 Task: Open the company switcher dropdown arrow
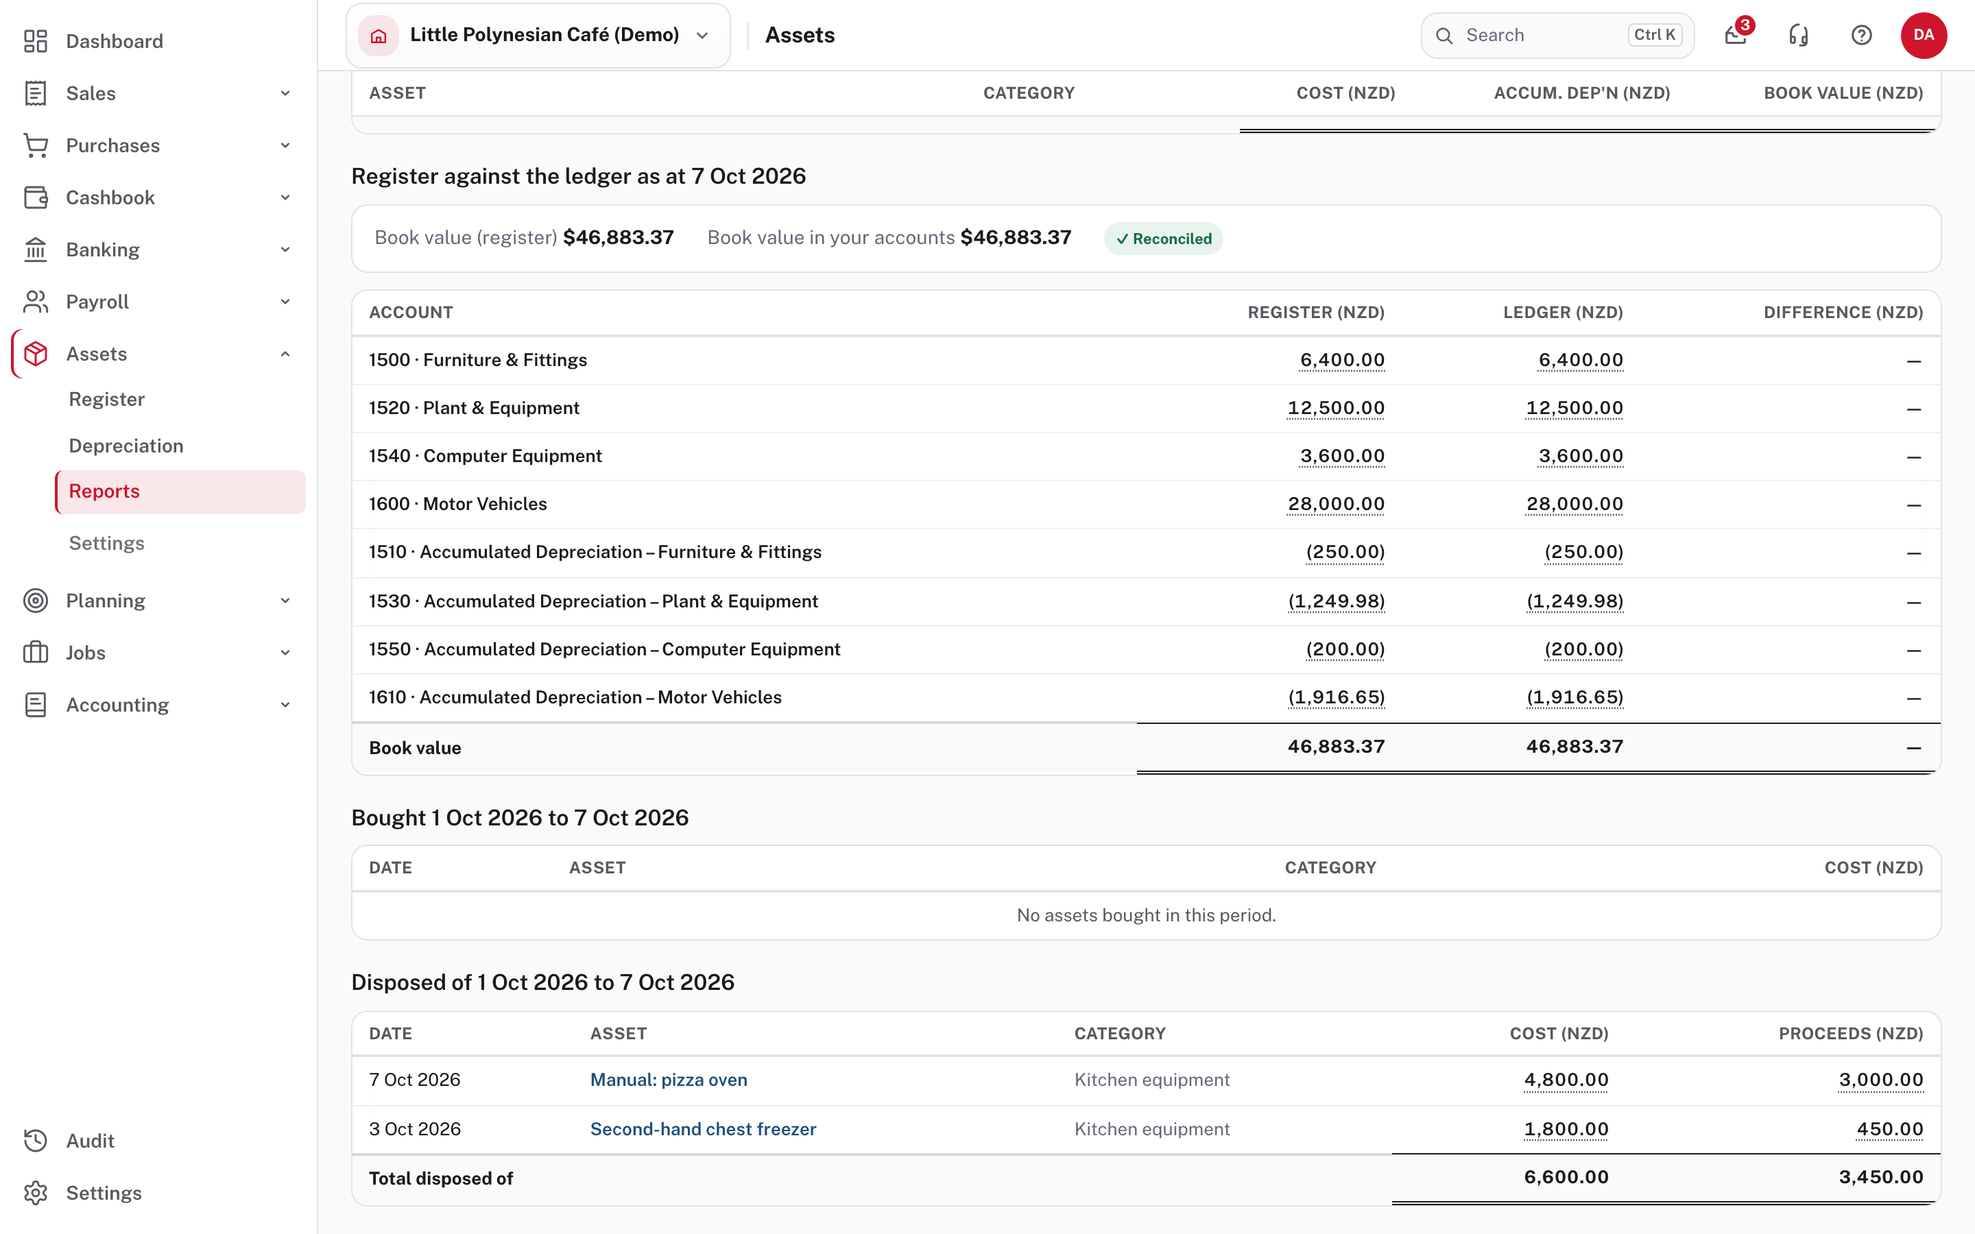[x=702, y=35]
